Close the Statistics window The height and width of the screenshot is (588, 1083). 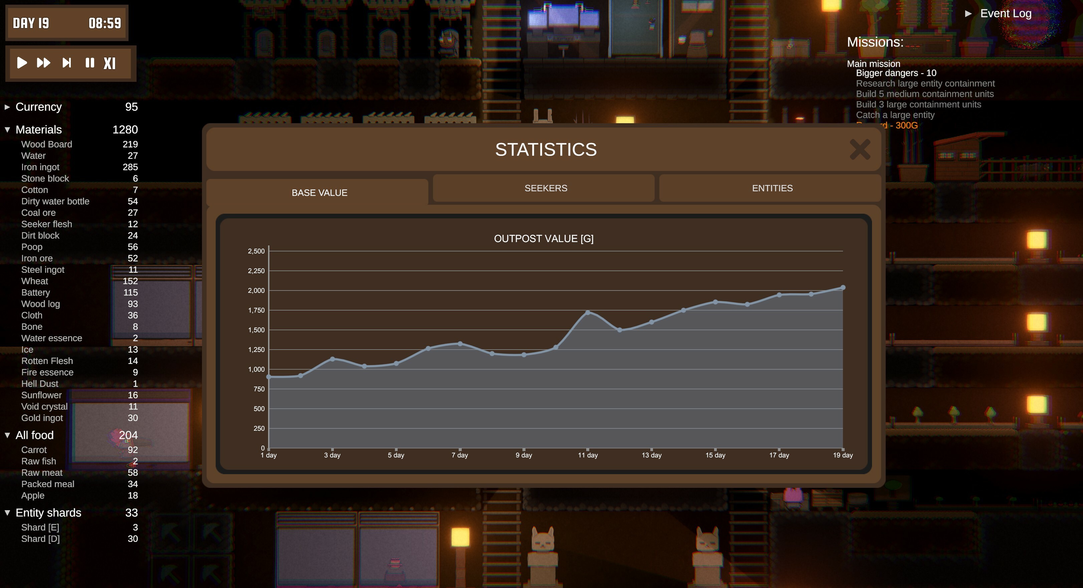click(860, 150)
